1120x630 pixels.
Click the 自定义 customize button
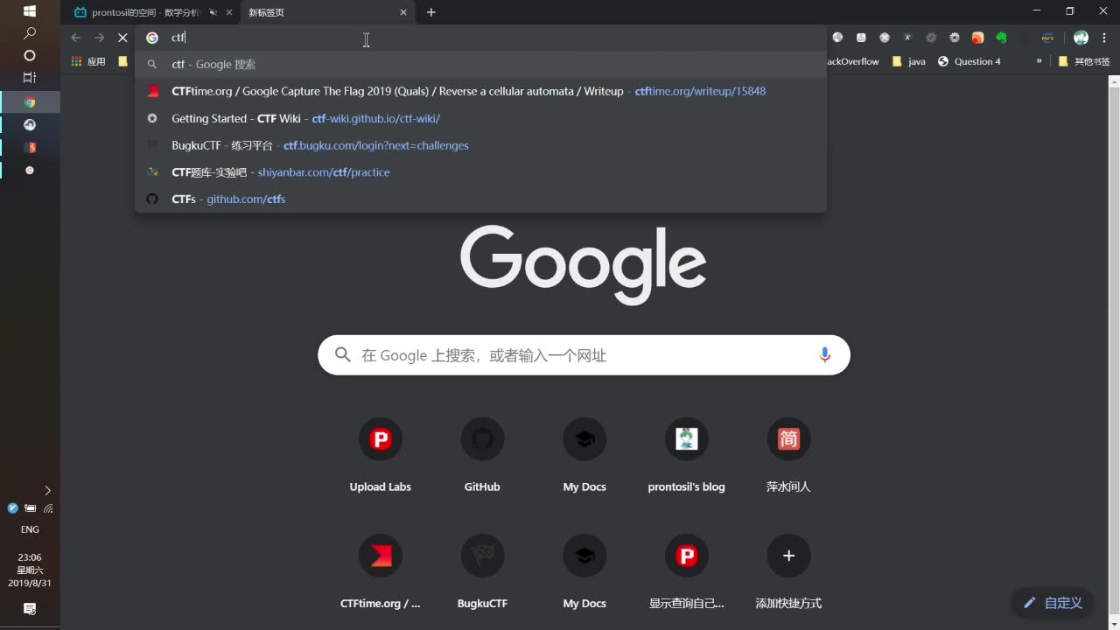pyautogui.click(x=1053, y=602)
